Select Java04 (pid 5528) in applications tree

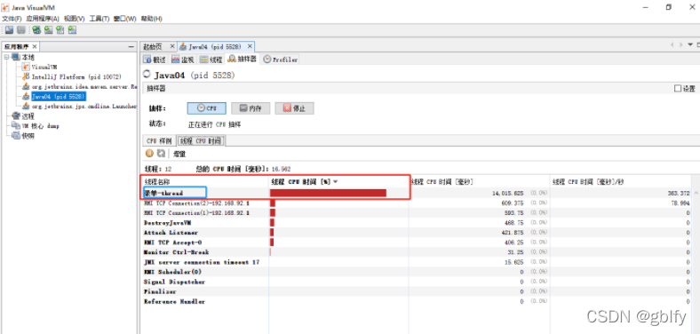tap(59, 96)
